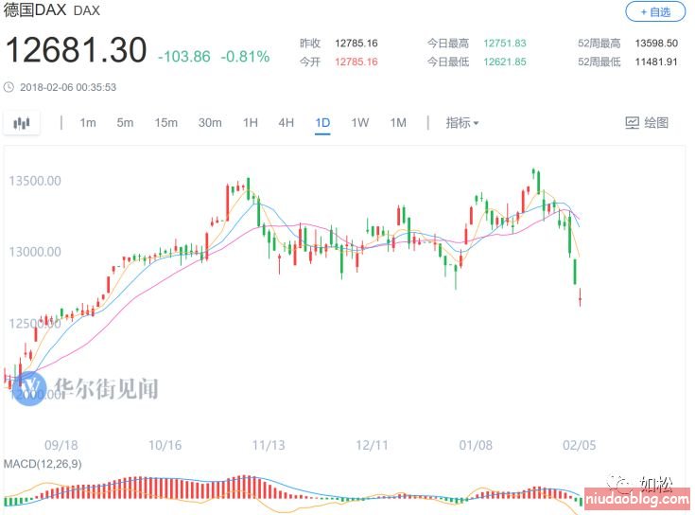Screen dimensions: 695x515
Task: Click the candlestick chart type icon
Action: (21, 123)
